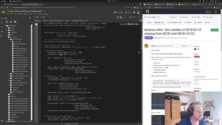This screenshot has height=125, width=222.
Task: Click the refresh folder icon in Files panel
Action: 11,22
